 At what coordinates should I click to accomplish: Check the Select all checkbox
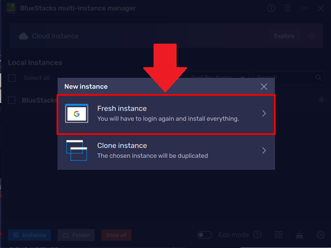point(11,77)
